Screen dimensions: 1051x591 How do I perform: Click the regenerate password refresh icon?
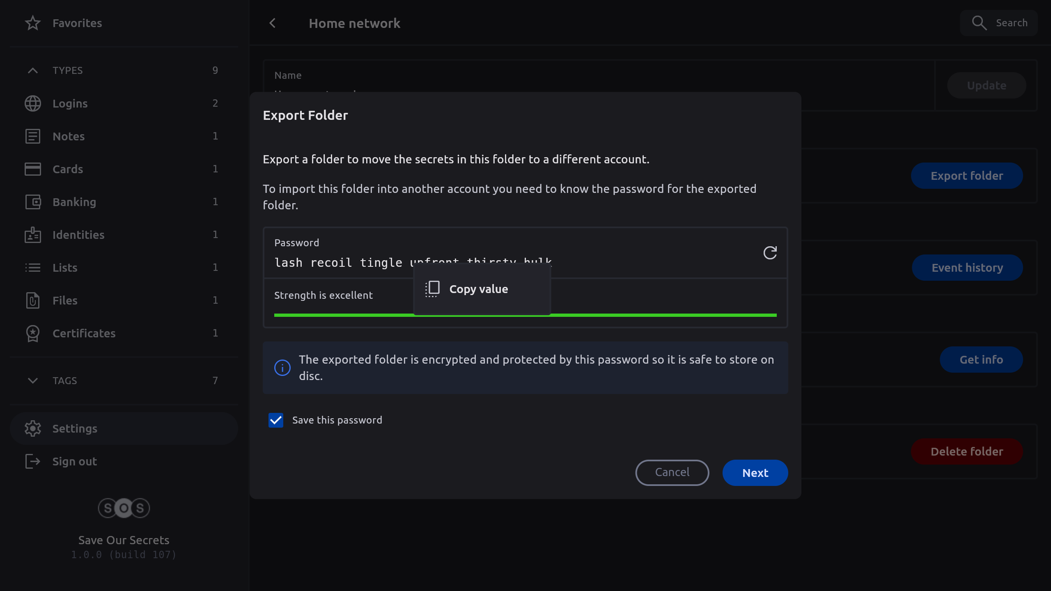coord(770,253)
